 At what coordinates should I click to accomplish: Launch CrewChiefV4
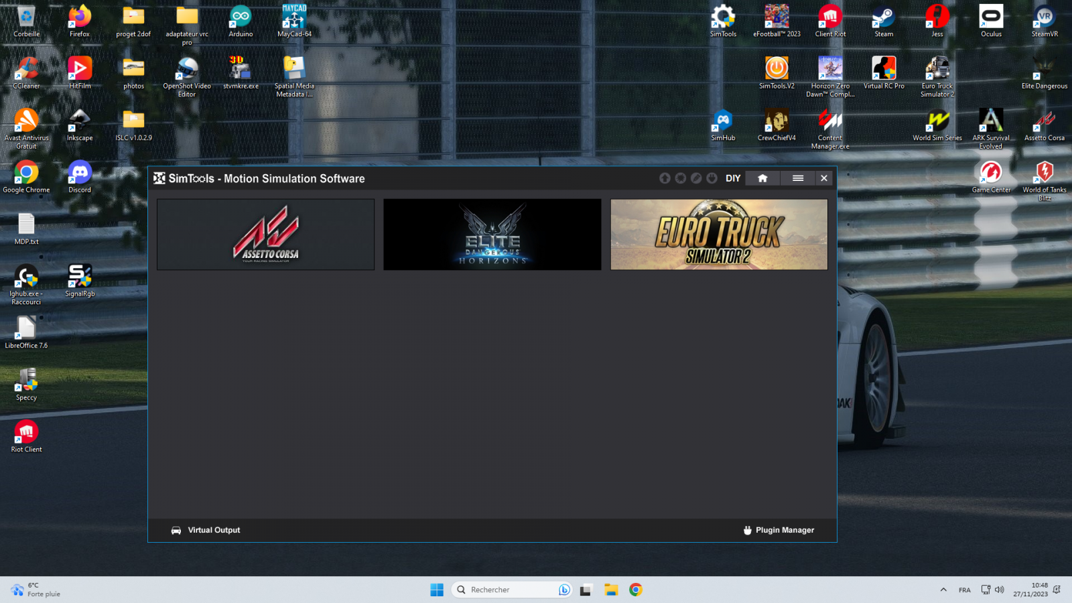point(777,125)
